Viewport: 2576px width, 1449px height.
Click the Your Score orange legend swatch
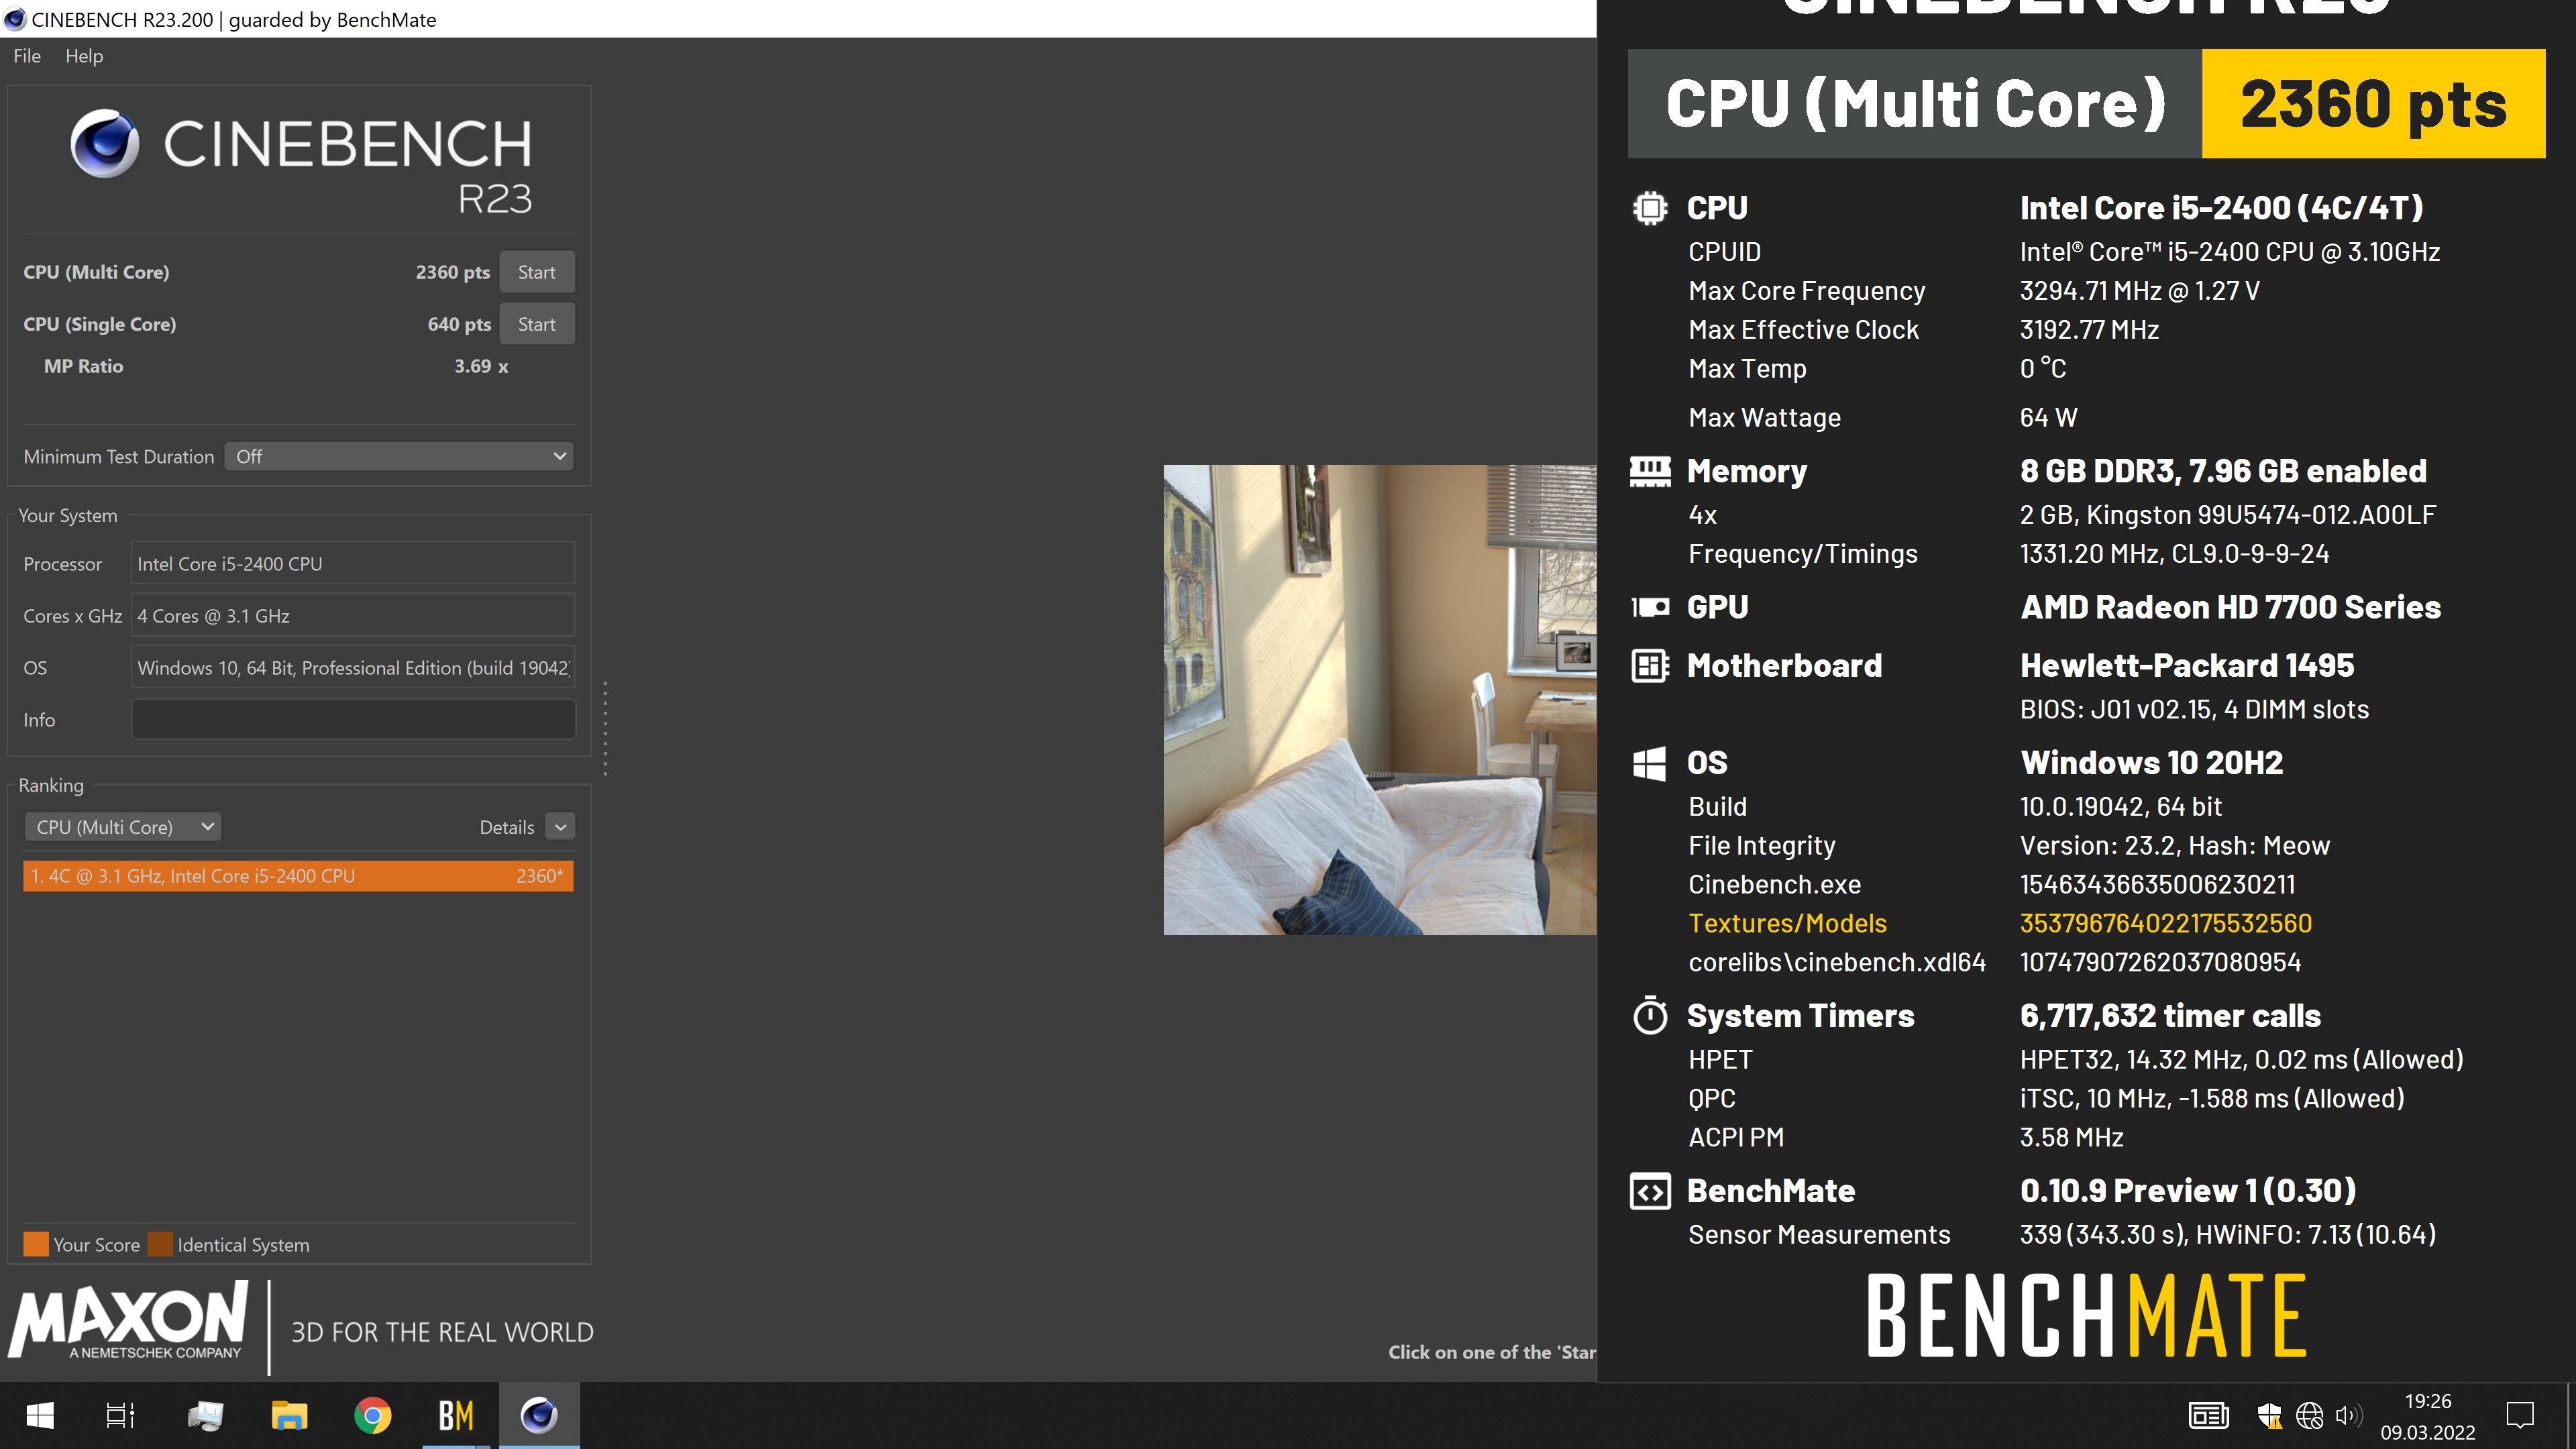tap(36, 1245)
